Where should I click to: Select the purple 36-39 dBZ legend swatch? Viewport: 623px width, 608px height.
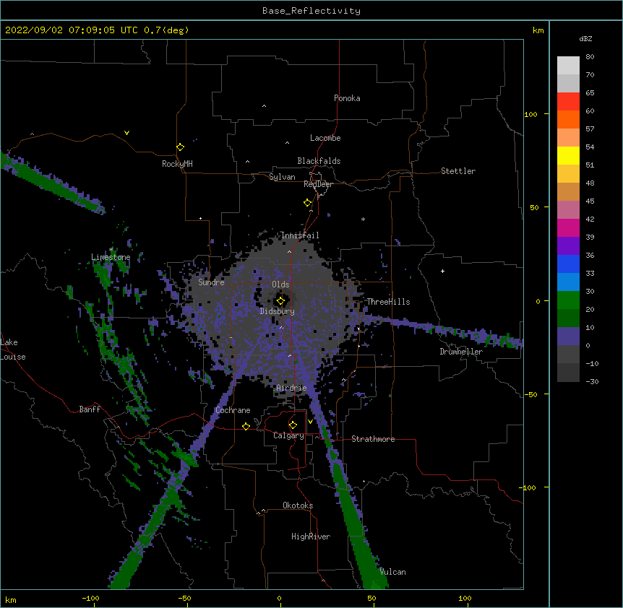pyautogui.click(x=568, y=246)
